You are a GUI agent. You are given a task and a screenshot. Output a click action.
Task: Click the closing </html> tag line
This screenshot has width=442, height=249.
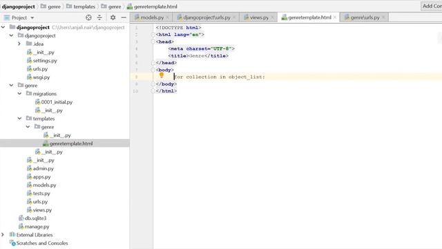pyautogui.click(x=166, y=91)
